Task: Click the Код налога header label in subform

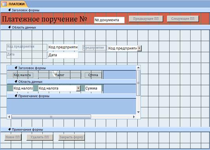Action: [x=23, y=75]
